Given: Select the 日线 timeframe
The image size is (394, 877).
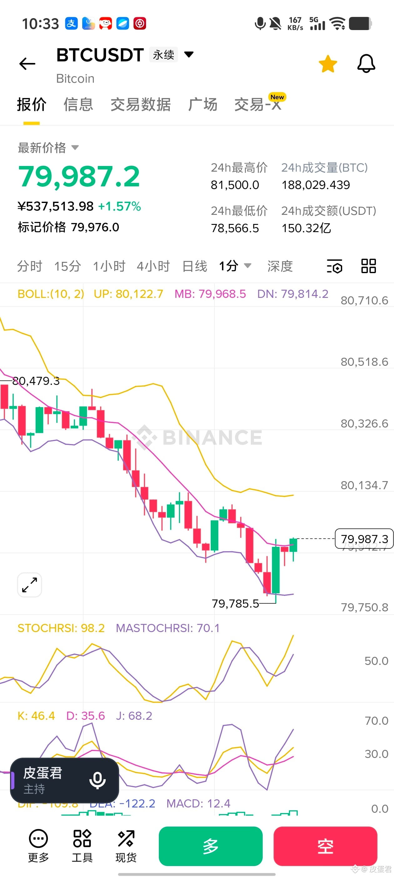Looking at the screenshot, I should (x=195, y=266).
